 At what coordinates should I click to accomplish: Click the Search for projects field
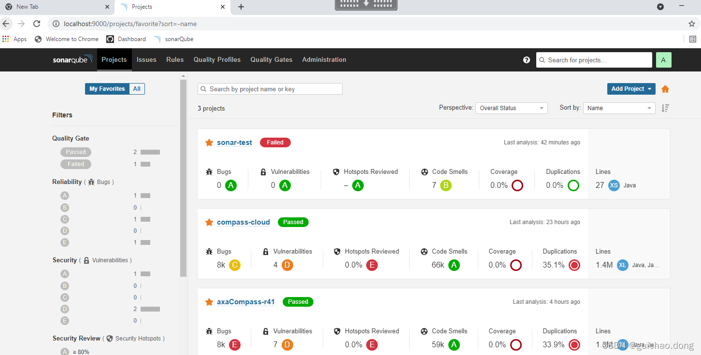[x=594, y=60]
